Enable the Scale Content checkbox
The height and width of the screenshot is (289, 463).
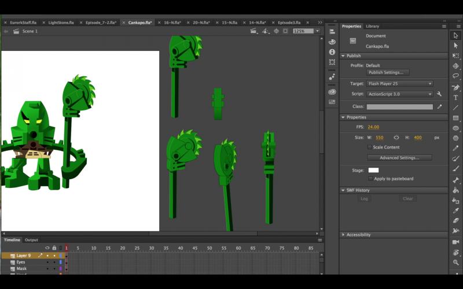pos(369,147)
